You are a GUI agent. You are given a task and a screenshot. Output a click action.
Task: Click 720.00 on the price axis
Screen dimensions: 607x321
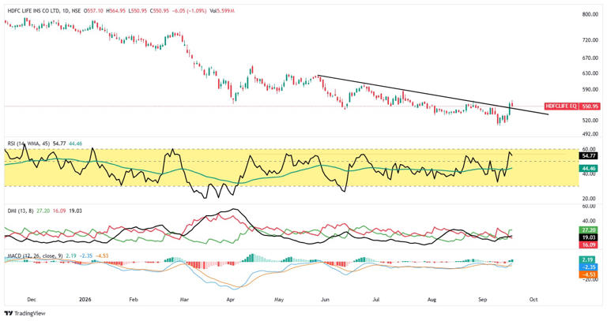click(590, 40)
